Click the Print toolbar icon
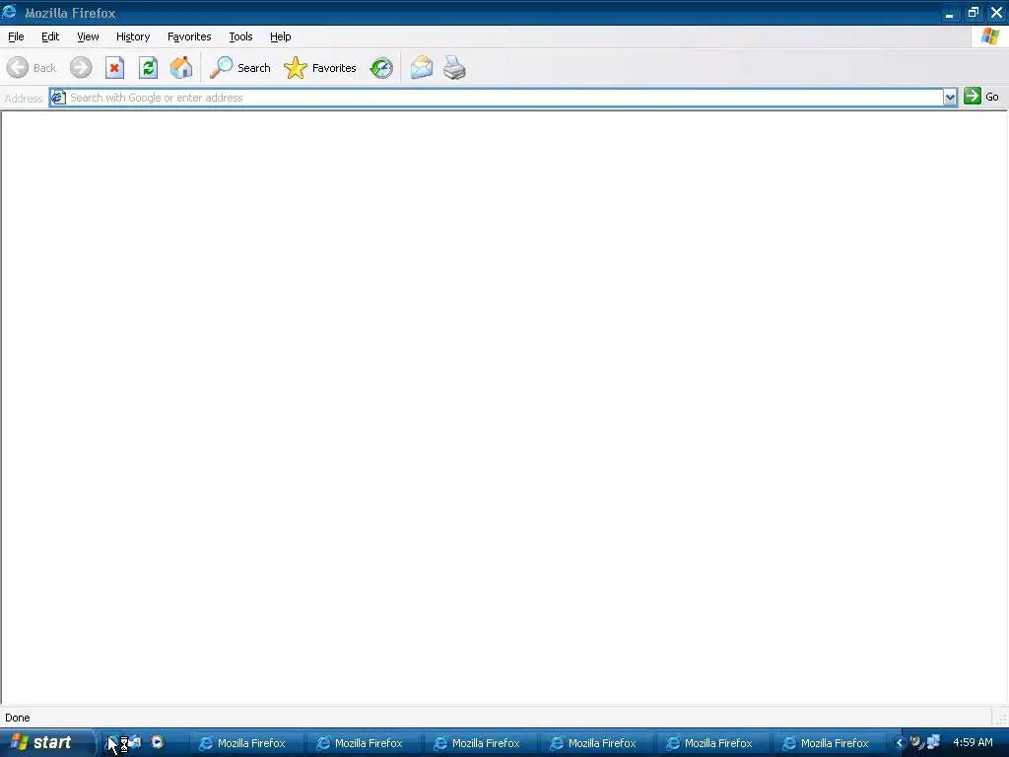 (x=454, y=68)
